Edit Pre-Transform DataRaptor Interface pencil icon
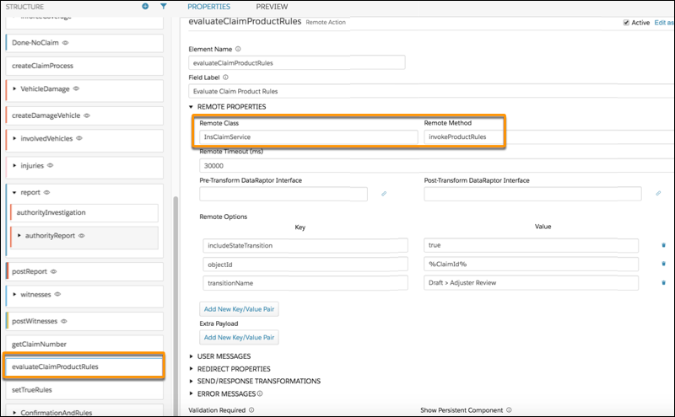675x417 pixels. [x=384, y=194]
